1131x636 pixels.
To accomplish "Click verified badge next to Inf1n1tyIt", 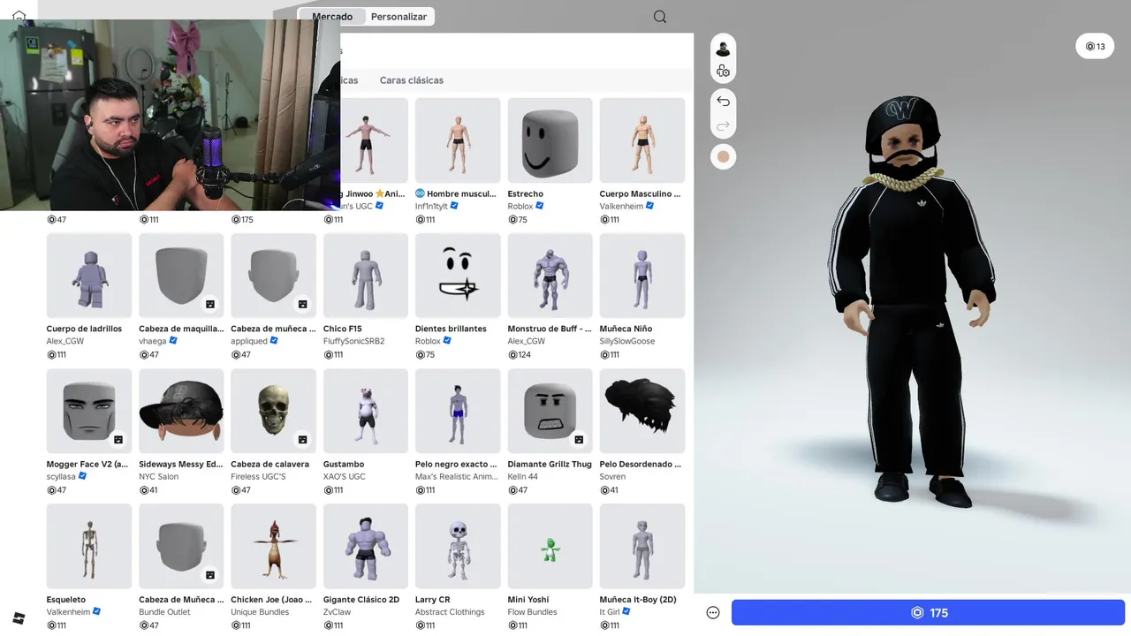I will click(455, 206).
